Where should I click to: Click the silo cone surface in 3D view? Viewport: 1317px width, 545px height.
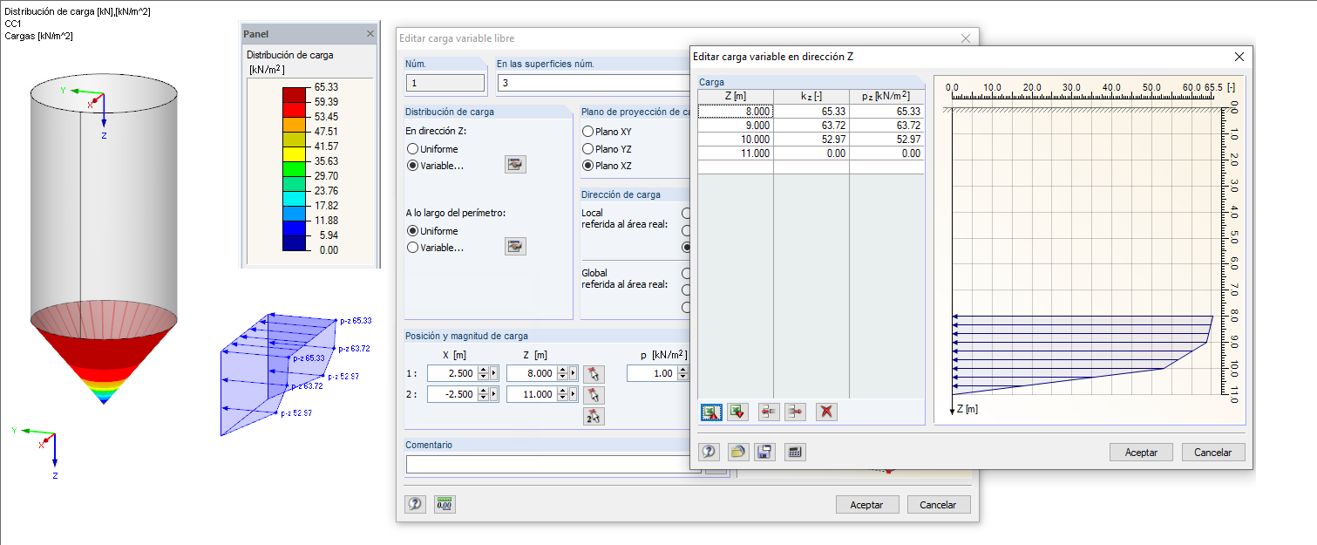tap(103, 353)
